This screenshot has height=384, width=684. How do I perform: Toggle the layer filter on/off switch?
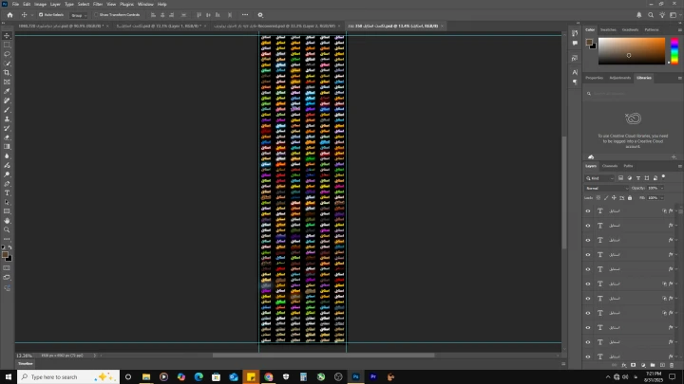(x=663, y=176)
